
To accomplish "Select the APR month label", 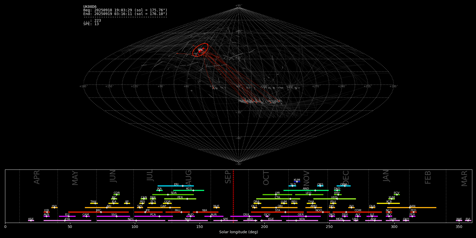I will point(37,177).
